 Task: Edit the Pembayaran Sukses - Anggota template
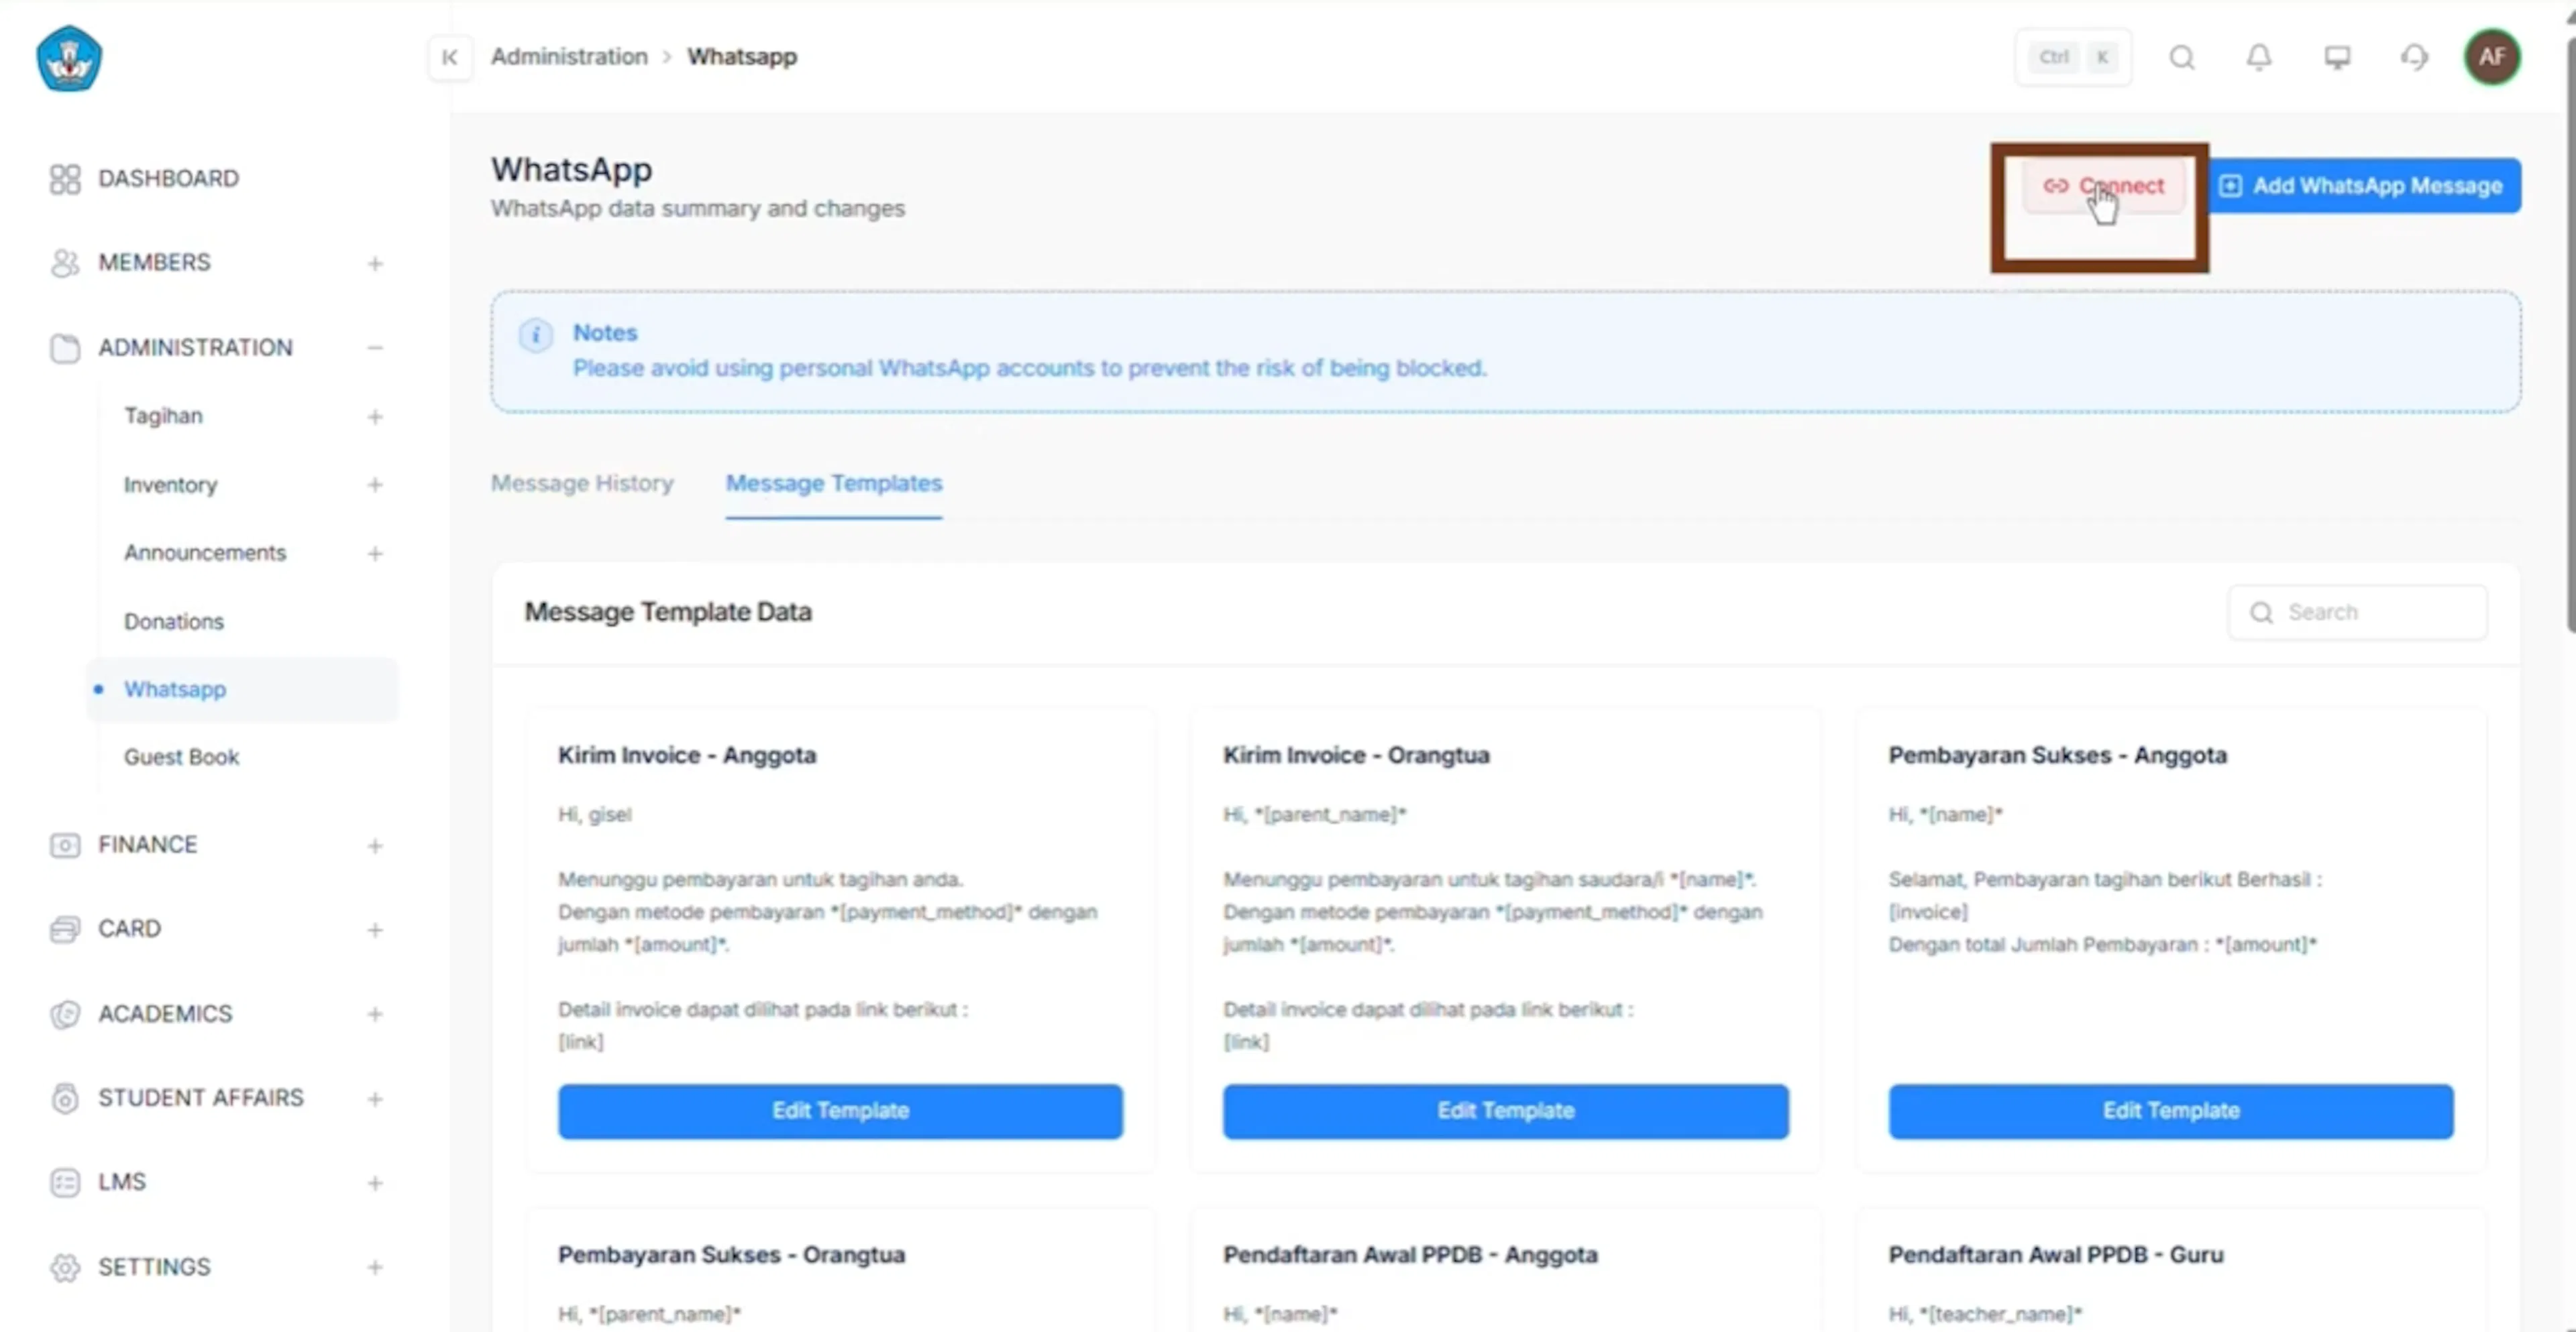tap(2171, 1111)
